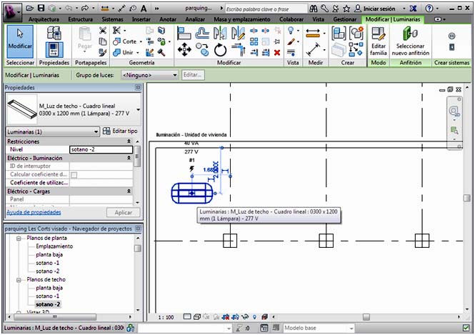475x335 pixels.
Task: Collapse the Planos de techo tree node
Action: [19, 279]
